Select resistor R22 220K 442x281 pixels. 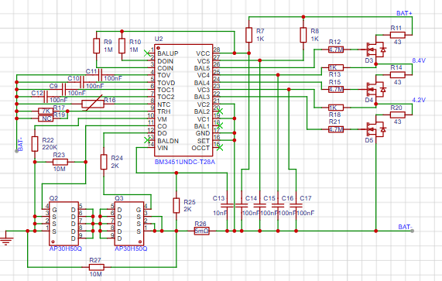click(x=35, y=144)
